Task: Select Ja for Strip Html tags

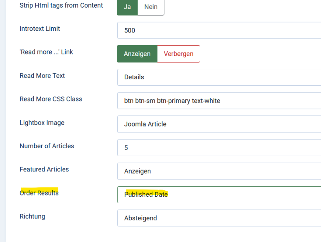Action: (x=127, y=7)
